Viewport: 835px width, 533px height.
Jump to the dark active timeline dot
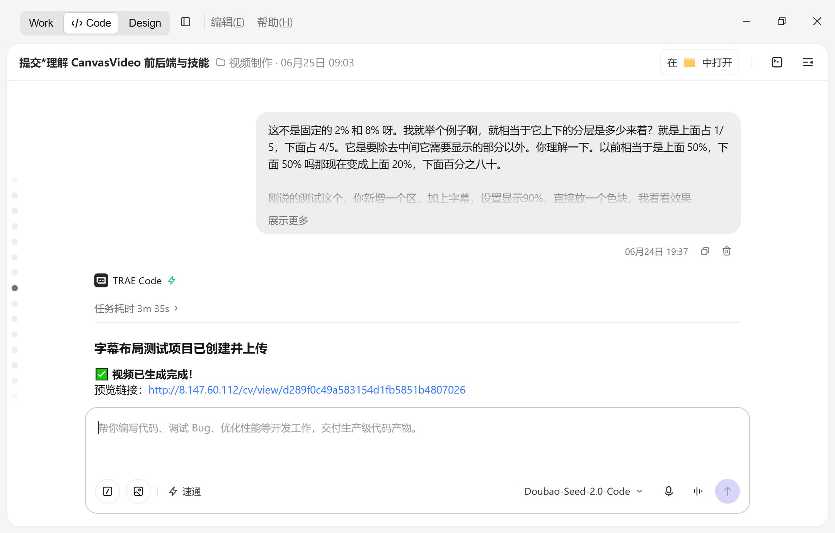[15, 288]
